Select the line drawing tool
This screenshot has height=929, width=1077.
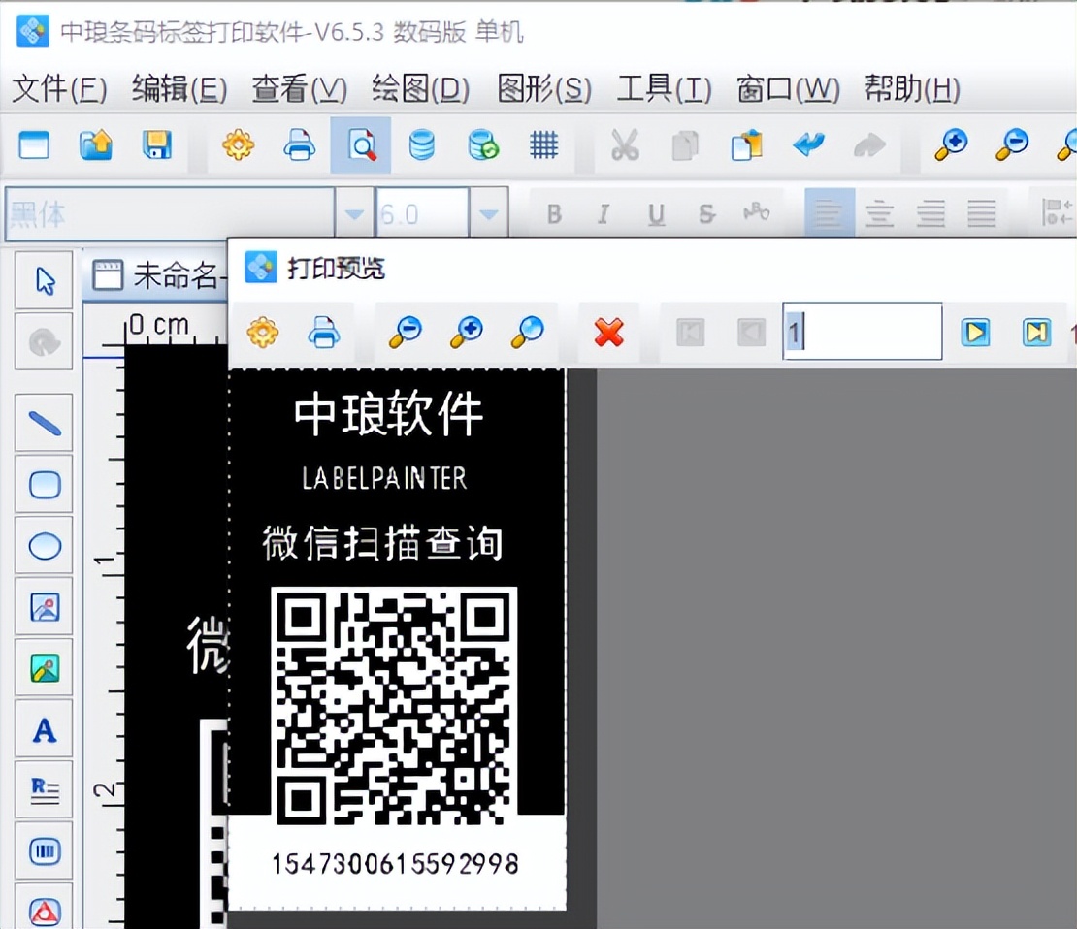click(45, 423)
